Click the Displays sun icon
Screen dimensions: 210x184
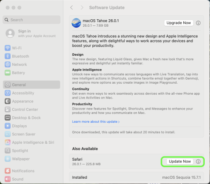[x=7, y=126]
